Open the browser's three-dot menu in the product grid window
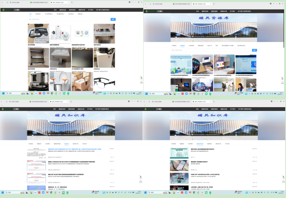 tap(133, 2)
